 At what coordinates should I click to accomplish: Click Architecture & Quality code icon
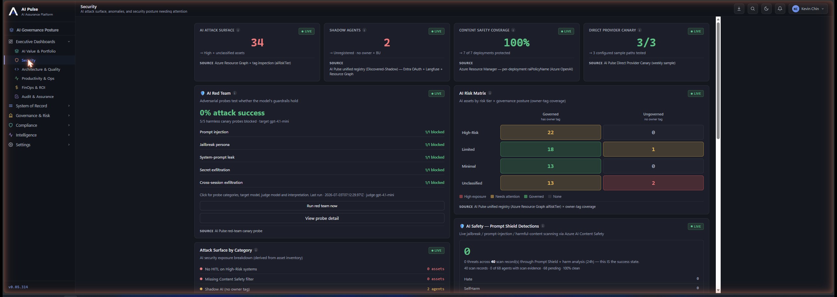tap(17, 69)
